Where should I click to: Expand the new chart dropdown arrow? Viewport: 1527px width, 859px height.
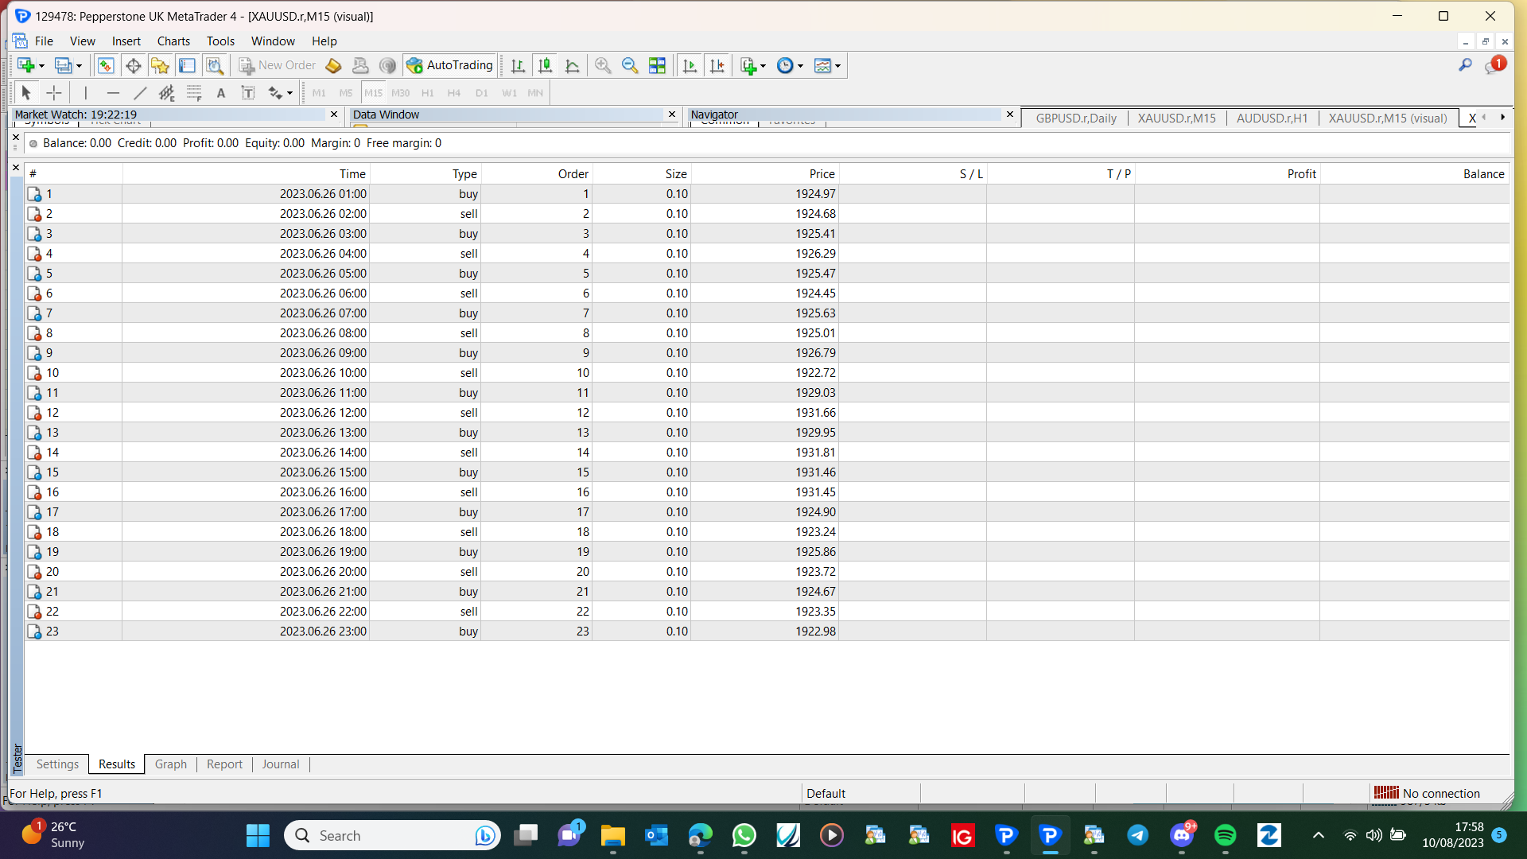41,67
